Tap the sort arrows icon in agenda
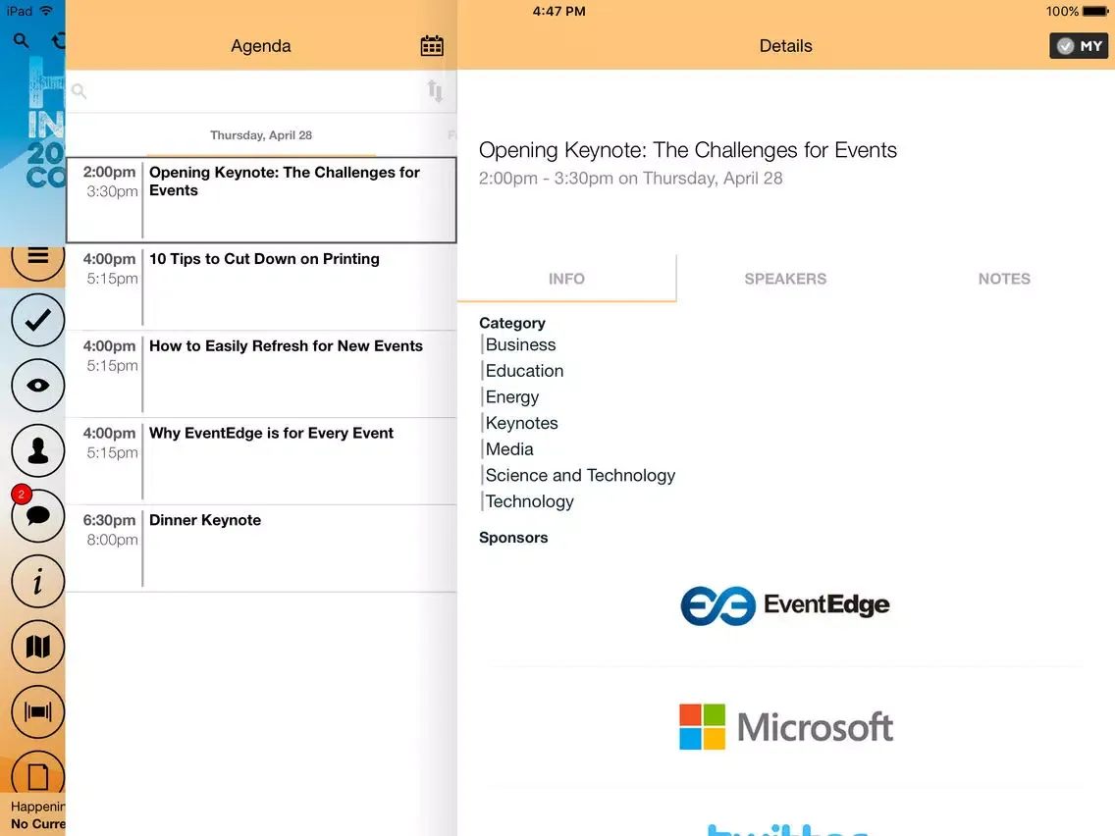Viewport: 1115px width, 836px height. coord(435,91)
